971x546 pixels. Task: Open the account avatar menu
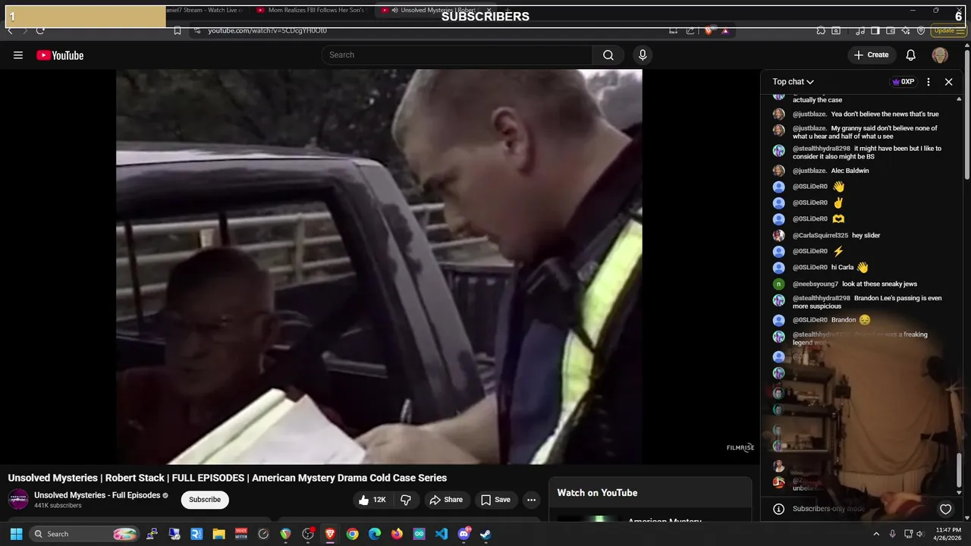click(940, 55)
